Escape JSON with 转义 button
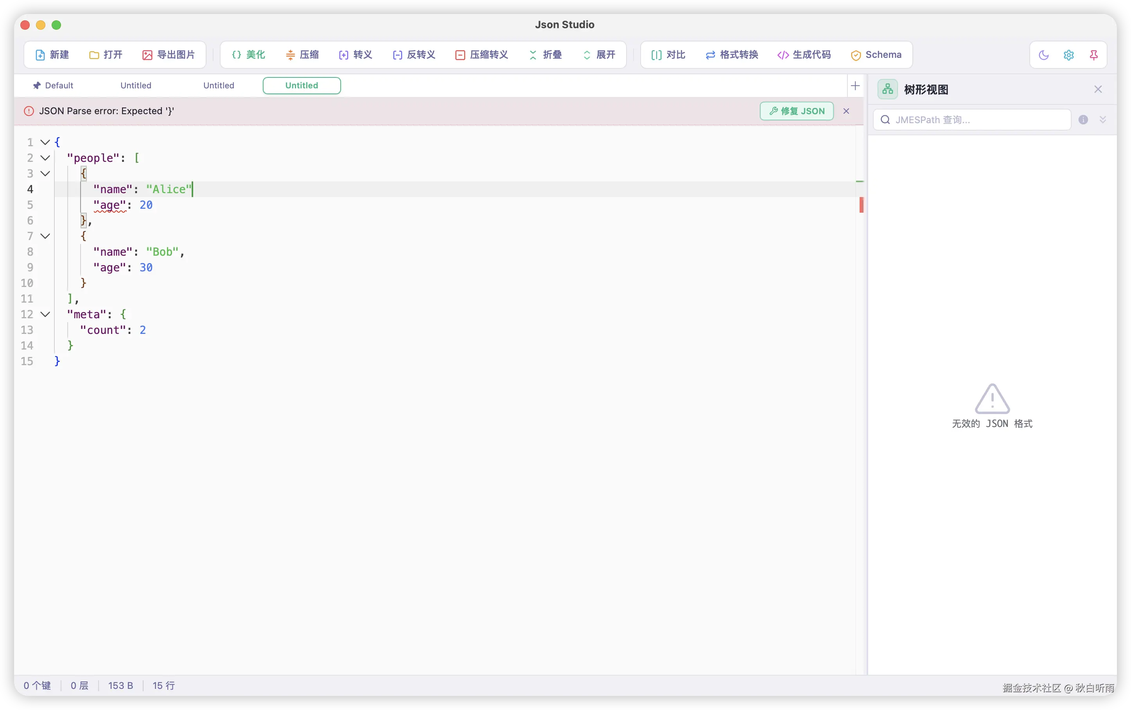Image resolution: width=1131 pixels, height=710 pixels. pyautogui.click(x=355, y=55)
